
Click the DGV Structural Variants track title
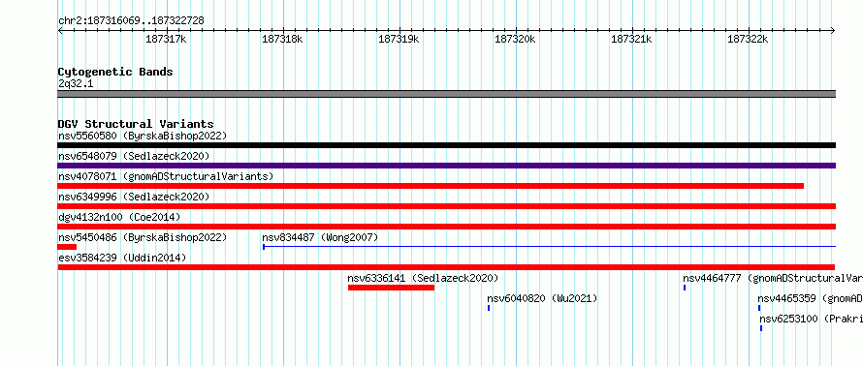click(x=136, y=124)
